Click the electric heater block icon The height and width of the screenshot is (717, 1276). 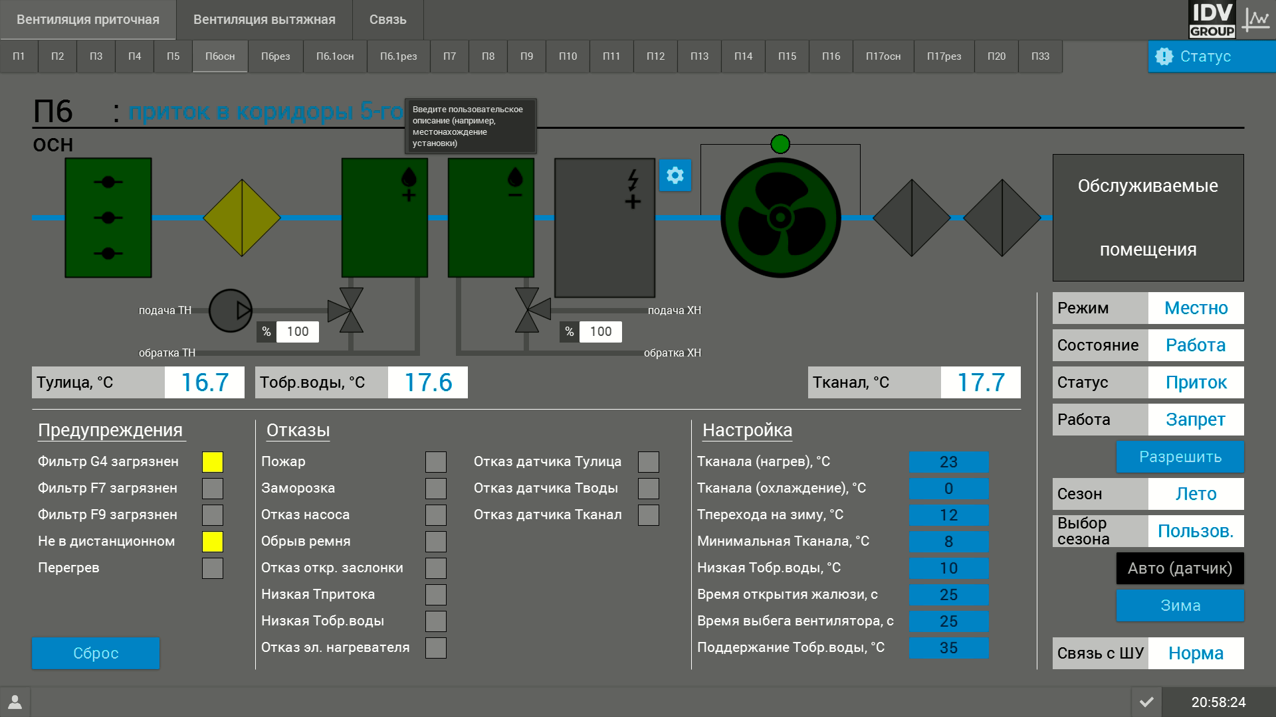[x=605, y=228]
